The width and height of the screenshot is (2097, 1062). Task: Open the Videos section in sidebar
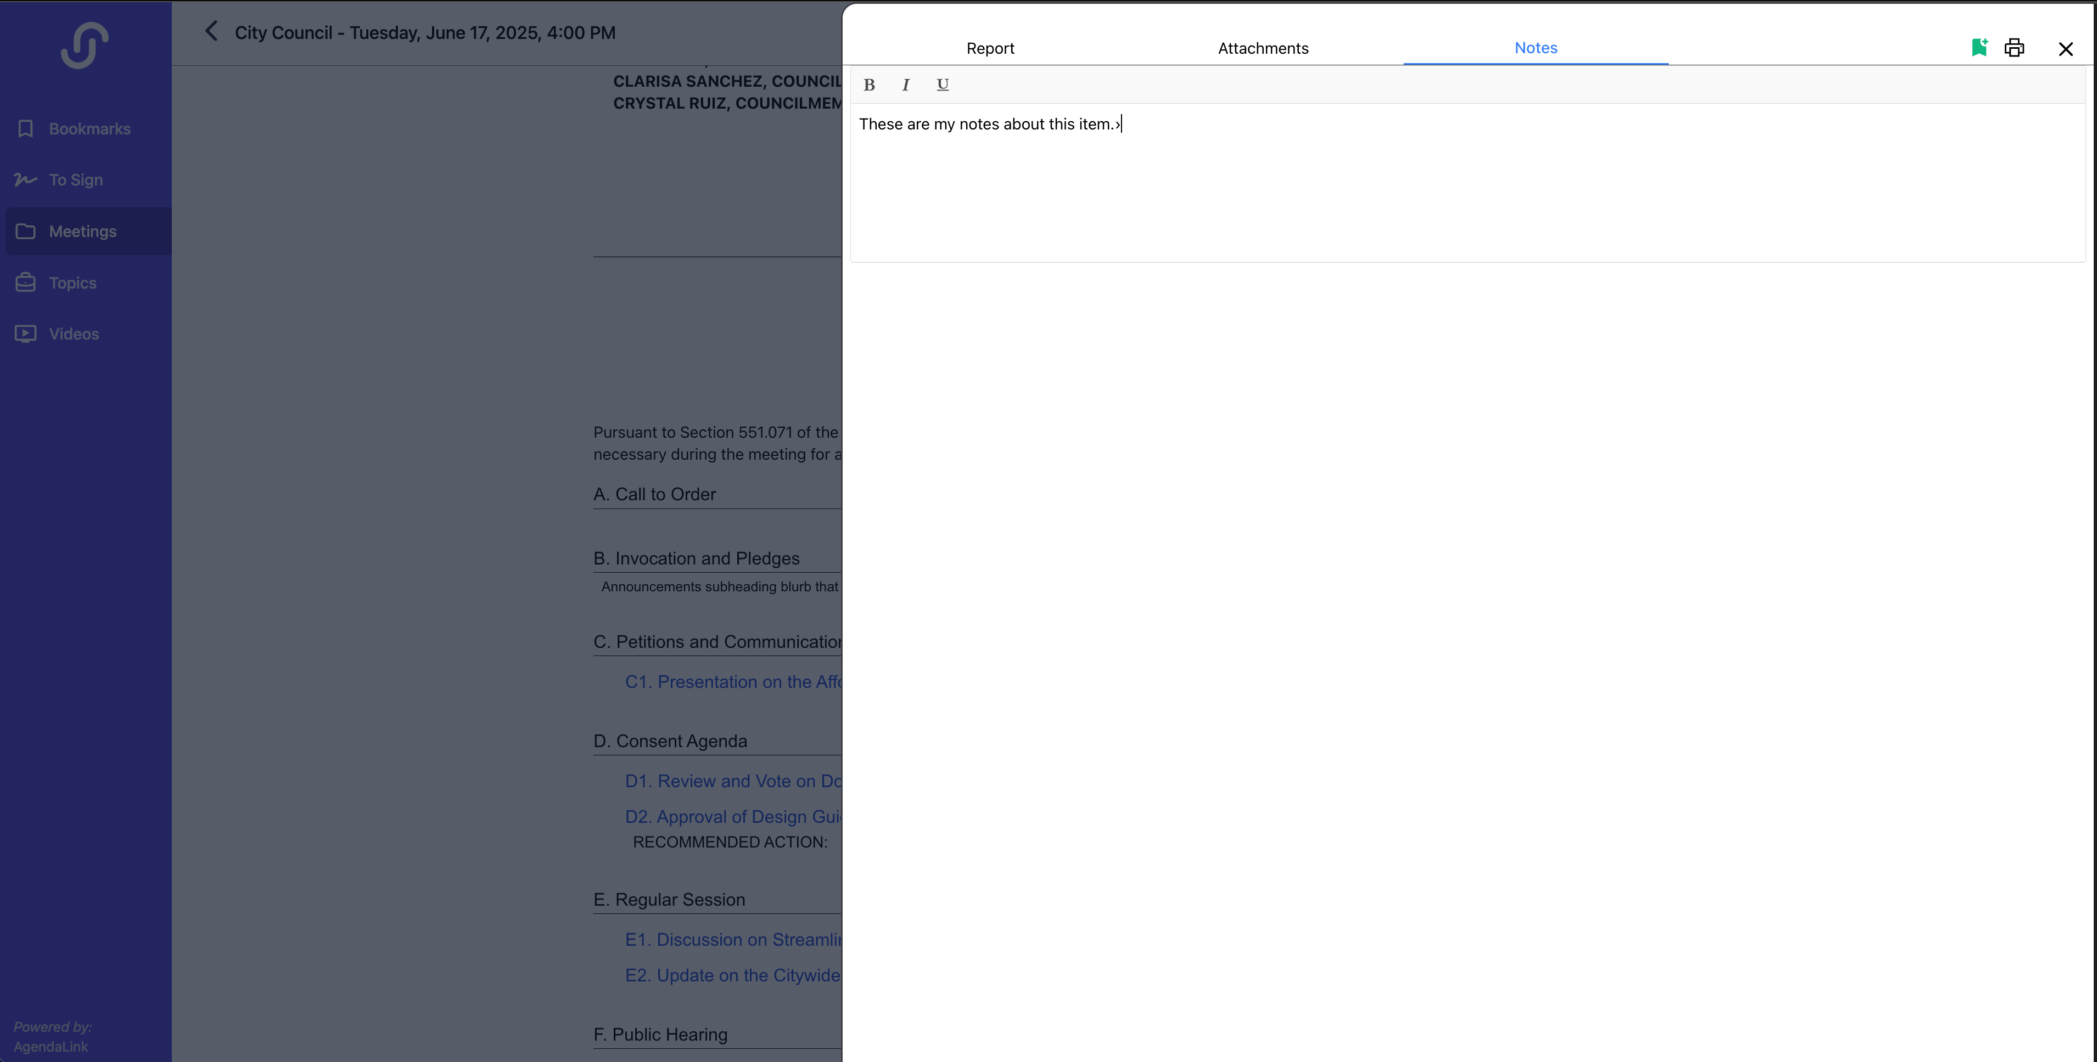[x=73, y=334]
